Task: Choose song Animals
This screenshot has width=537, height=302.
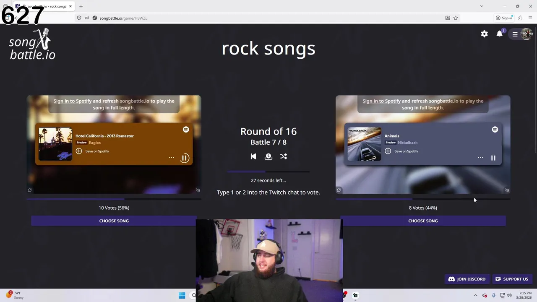Action: coord(423,221)
